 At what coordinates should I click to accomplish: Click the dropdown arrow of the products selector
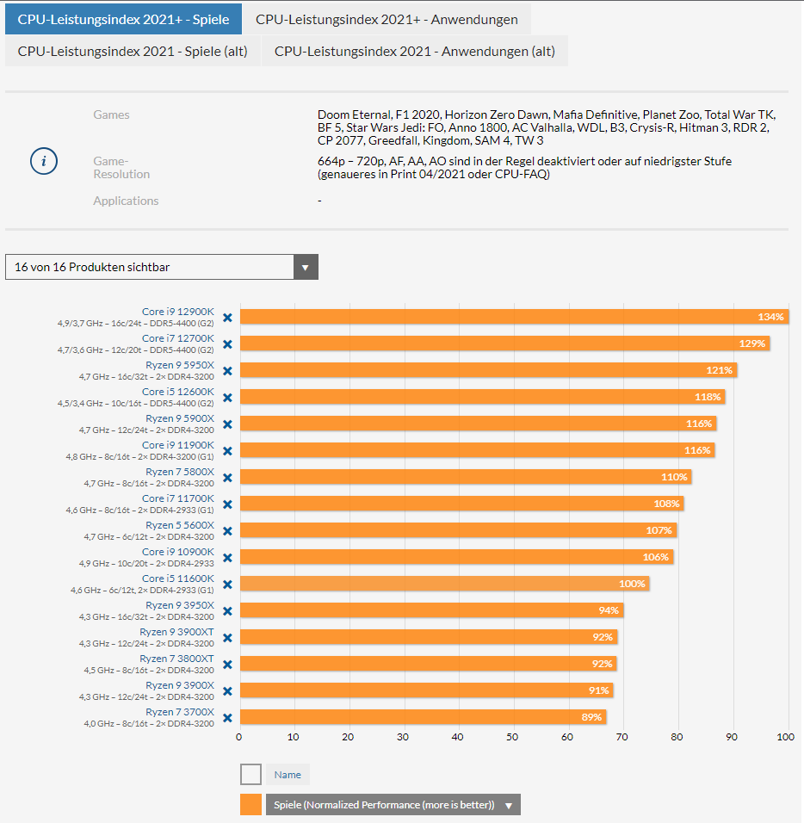coord(306,267)
